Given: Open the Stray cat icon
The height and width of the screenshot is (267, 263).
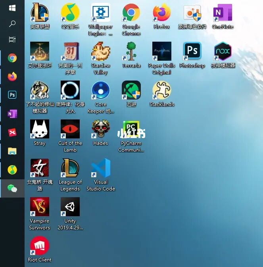Looking at the screenshot, I should point(40,129).
